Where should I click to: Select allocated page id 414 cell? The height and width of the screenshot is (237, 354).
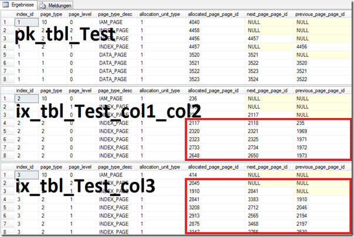pos(215,175)
